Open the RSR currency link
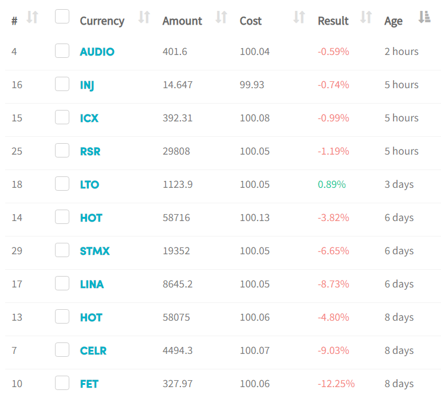Image resolution: width=441 pixels, height=398 pixels. (x=90, y=151)
